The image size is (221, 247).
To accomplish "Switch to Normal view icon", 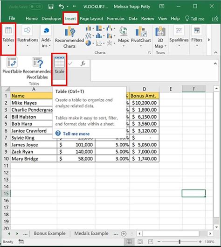I will pyautogui.click(x=129, y=242).
